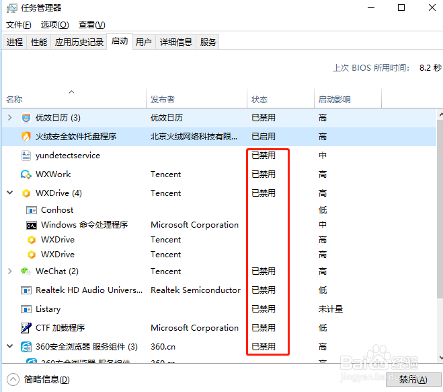Viewport: 443px width, 392px height.
Task: Collapse the 360安全浏览器 服务组件 (3) group
Action: (x=10, y=346)
